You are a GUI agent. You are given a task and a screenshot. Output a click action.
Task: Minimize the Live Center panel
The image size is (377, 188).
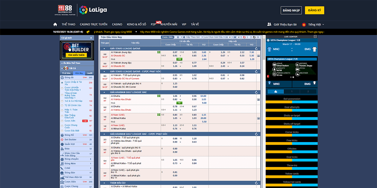pos(315,36)
